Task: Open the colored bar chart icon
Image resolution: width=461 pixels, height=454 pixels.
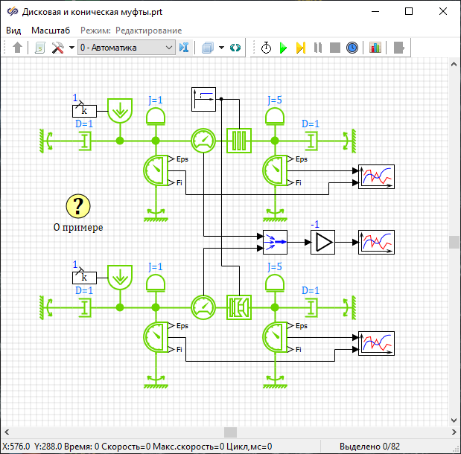Action: pyautogui.click(x=375, y=48)
